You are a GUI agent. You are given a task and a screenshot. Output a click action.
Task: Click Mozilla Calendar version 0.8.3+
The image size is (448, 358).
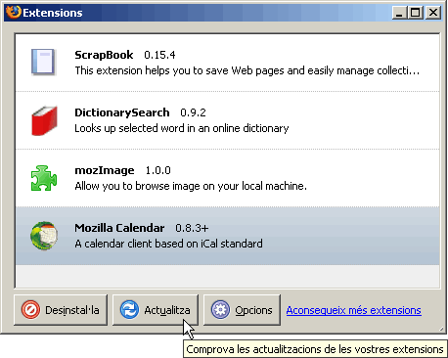pos(192,228)
